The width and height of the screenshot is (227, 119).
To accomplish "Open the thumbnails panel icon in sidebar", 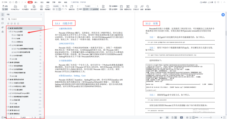I will (x=3, y=19).
